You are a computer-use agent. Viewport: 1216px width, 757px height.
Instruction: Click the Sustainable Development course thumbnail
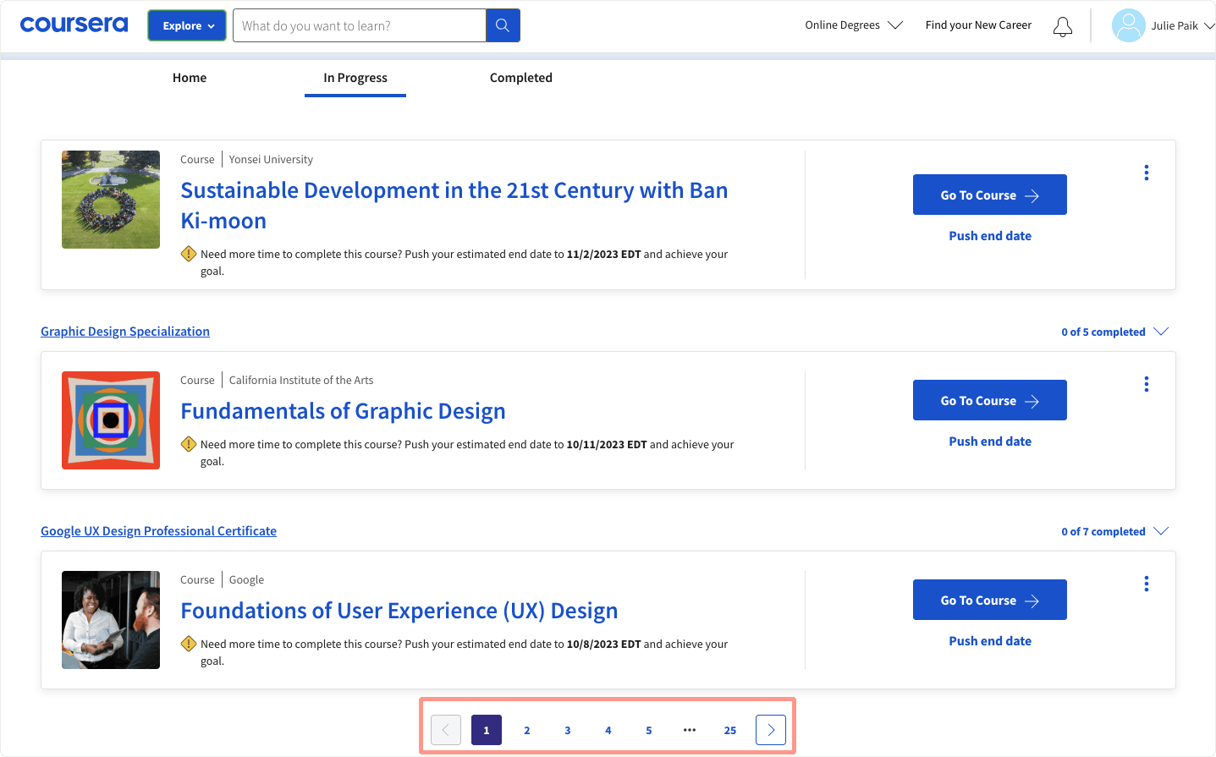[111, 200]
